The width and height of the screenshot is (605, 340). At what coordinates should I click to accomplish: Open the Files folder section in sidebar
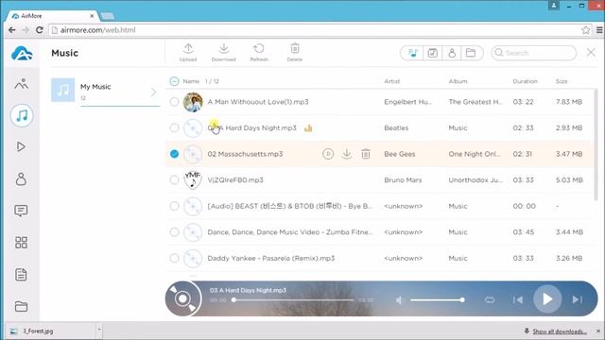[21, 306]
